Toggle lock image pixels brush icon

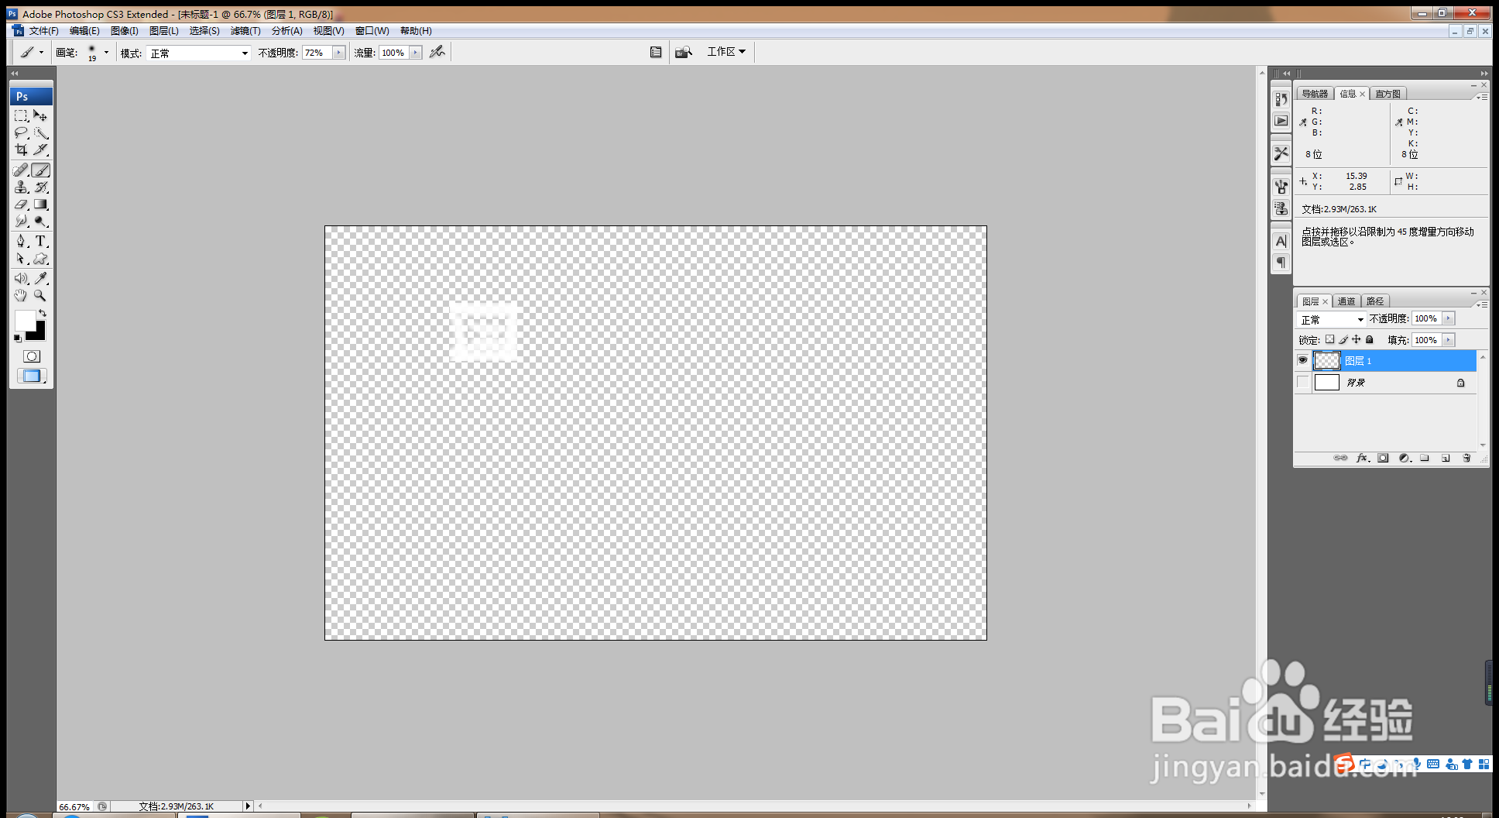coord(1343,339)
